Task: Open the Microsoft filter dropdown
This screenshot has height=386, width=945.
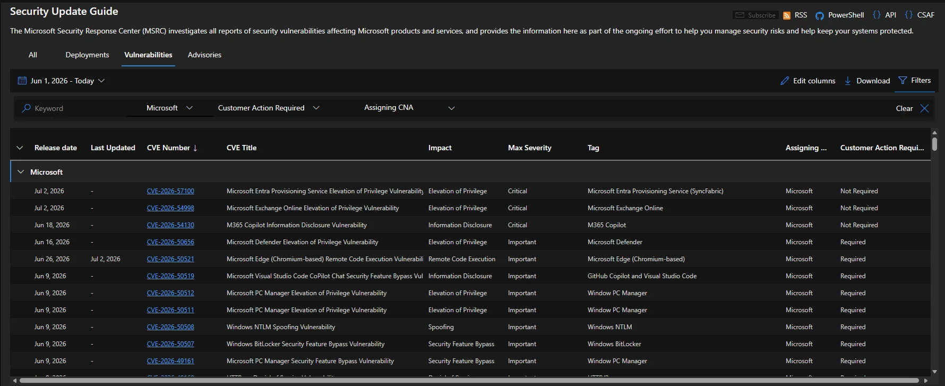Action: tap(169, 108)
